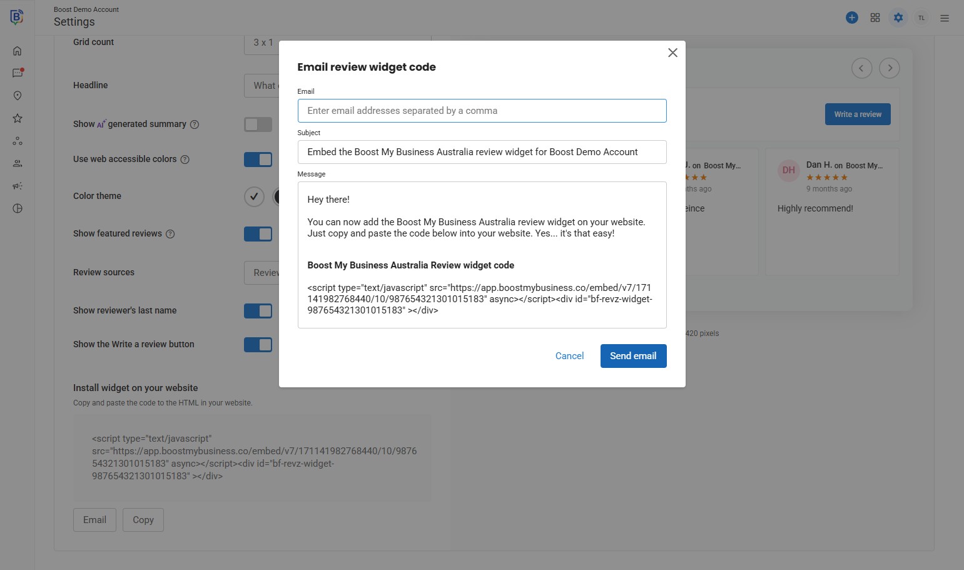
Task: Turn off Show the Write a review button
Action: 258,345
